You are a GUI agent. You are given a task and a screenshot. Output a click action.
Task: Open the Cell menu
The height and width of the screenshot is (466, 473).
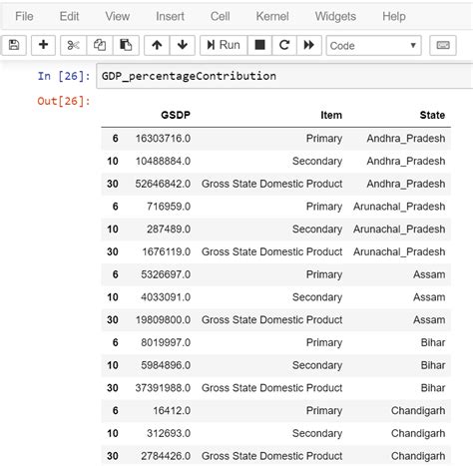(220, 16)
